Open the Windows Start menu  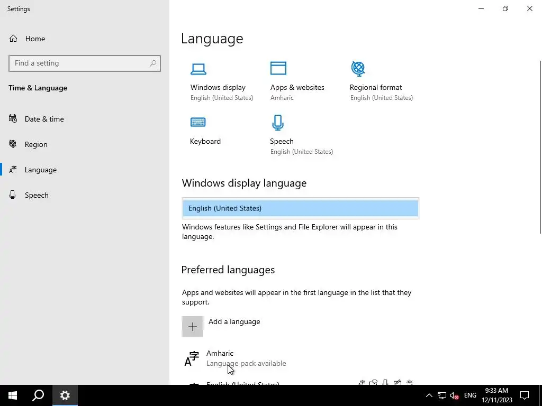coord(13,395)
